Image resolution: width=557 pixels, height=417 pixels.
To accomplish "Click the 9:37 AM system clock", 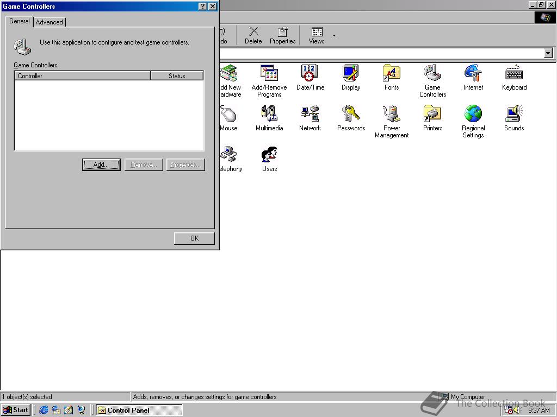I will pyautogui.click(x=539, y=410).
